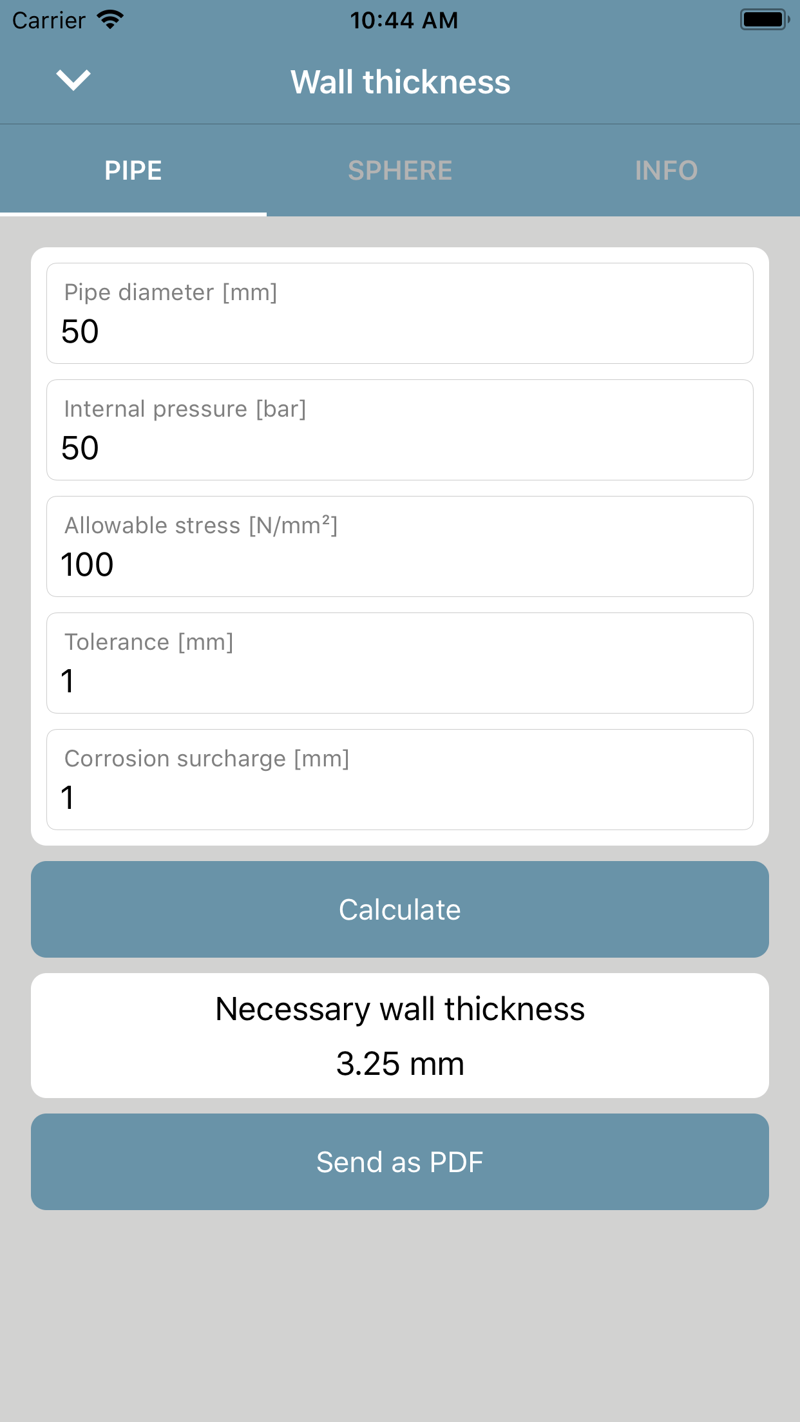The height and width of the screenshot is (1422, 800).
Task: Tap the 10:44 AM clock
Action: (404, 21)
